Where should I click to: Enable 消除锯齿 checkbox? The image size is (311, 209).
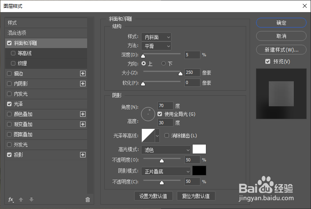[166, 136]
